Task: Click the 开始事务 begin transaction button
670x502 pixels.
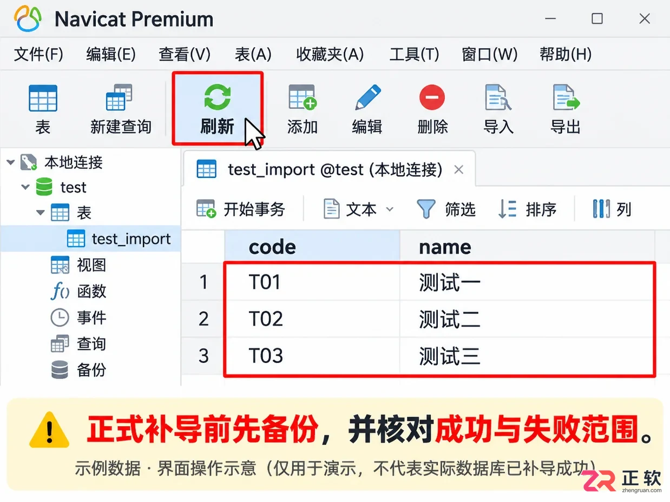Action: point(241,209)
